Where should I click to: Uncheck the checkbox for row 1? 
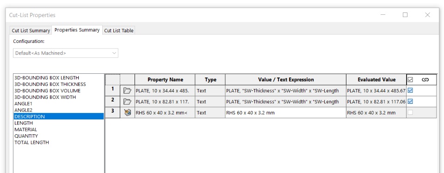[x=410, y=90]
